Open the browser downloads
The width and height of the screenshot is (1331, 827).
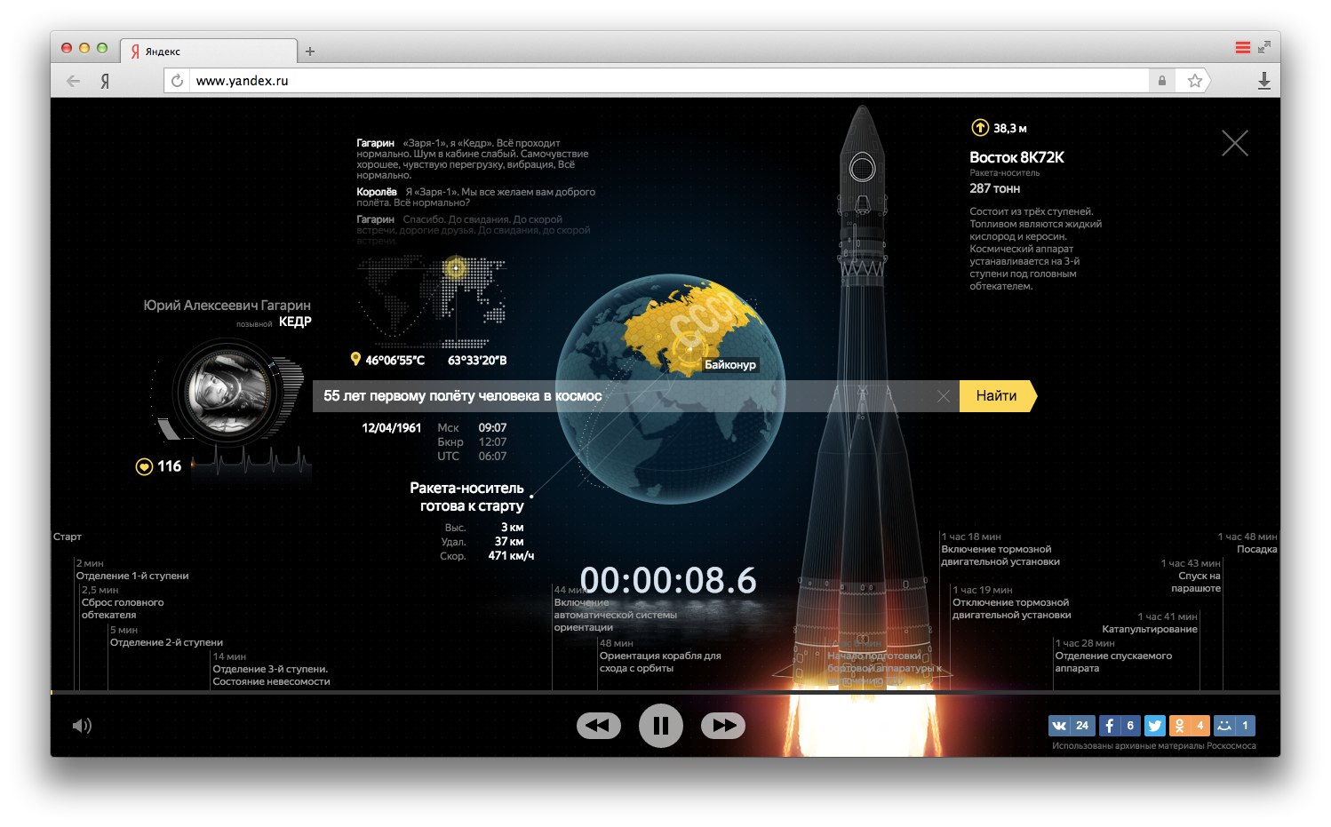pos(1263,81)
